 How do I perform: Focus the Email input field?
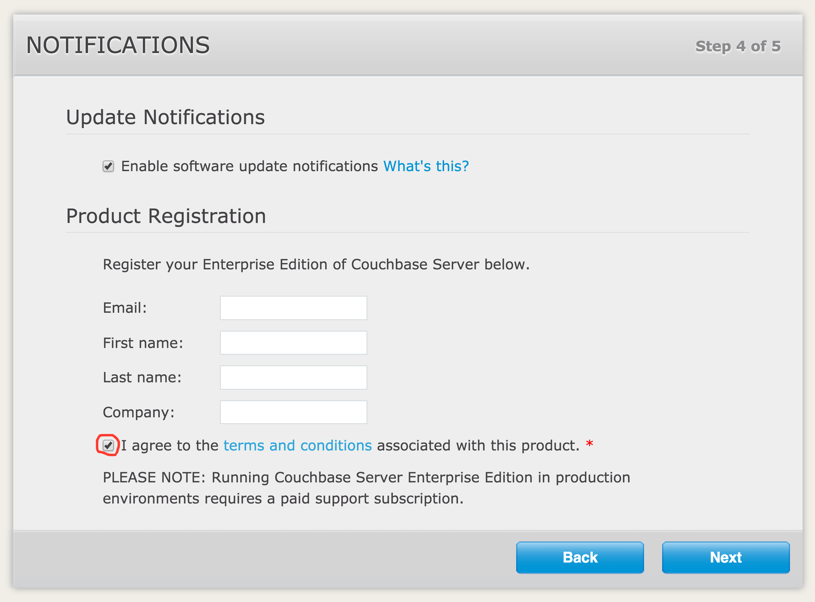[294, 308]
